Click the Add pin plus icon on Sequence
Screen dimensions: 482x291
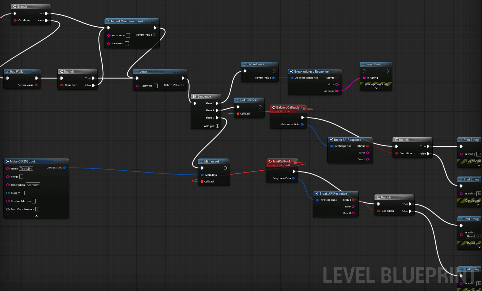point(218,126)
